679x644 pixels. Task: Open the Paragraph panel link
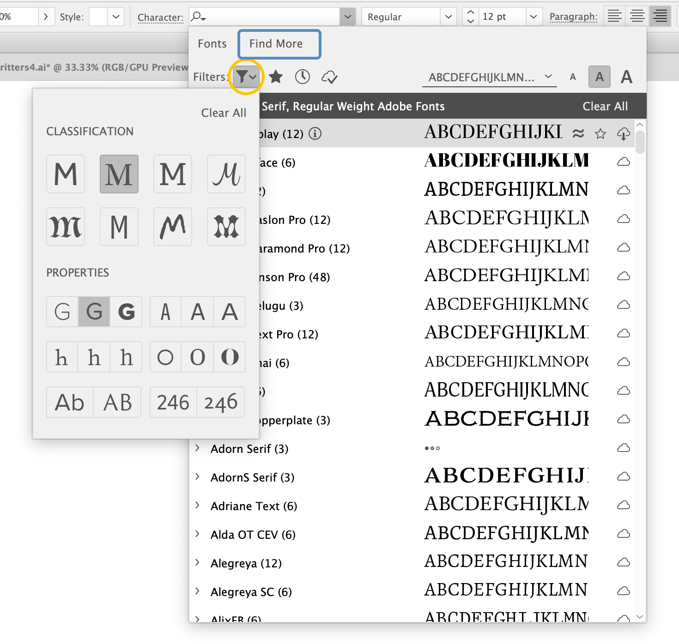[x=573, y=17]
